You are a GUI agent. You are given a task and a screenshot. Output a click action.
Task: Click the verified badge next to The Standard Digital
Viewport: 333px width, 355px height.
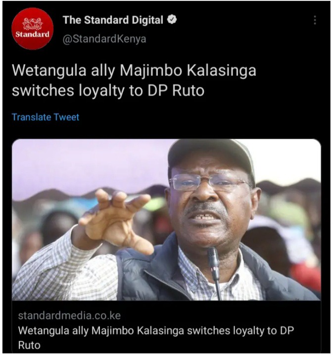pos(172,19)
